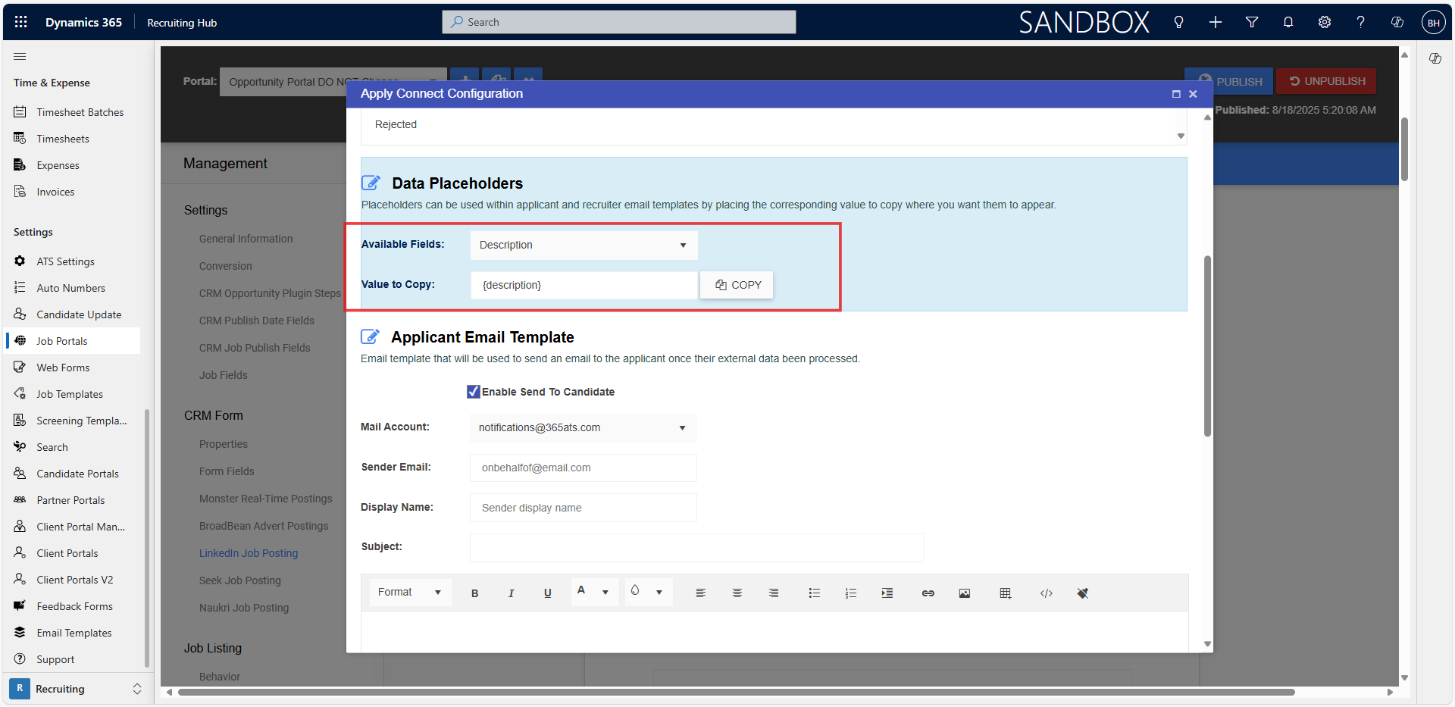The width and height of the screenshot is (1455, 707).
Task: Insert a hyperlink in the email editor
Action: [928, 593]
